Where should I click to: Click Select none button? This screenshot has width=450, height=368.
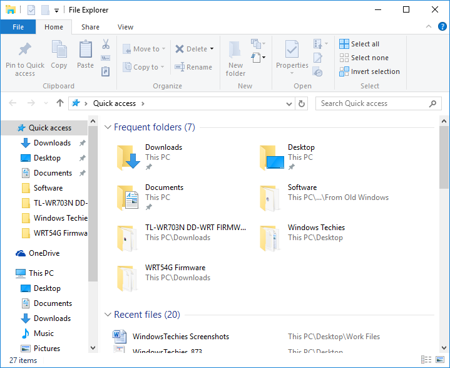364,58
